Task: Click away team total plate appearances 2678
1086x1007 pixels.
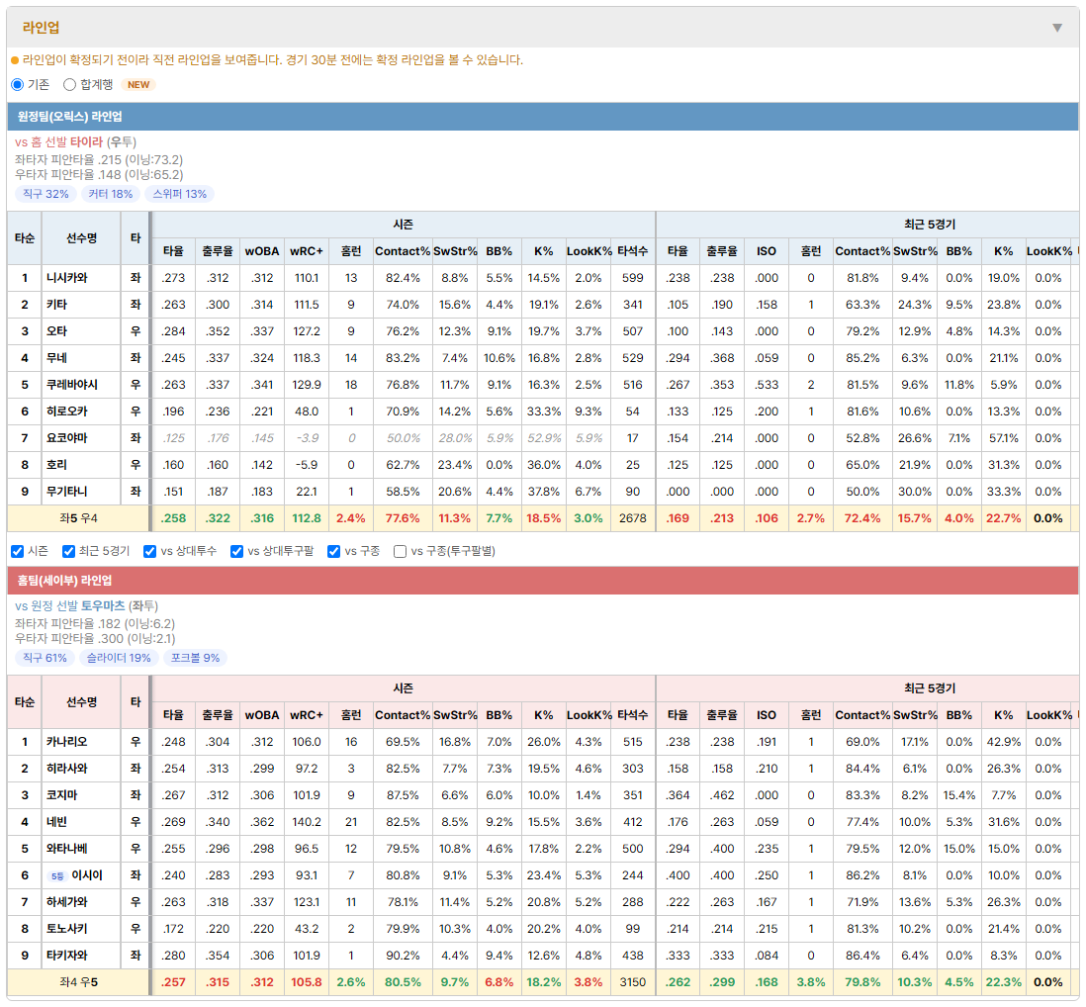Action: click(633, 518)
